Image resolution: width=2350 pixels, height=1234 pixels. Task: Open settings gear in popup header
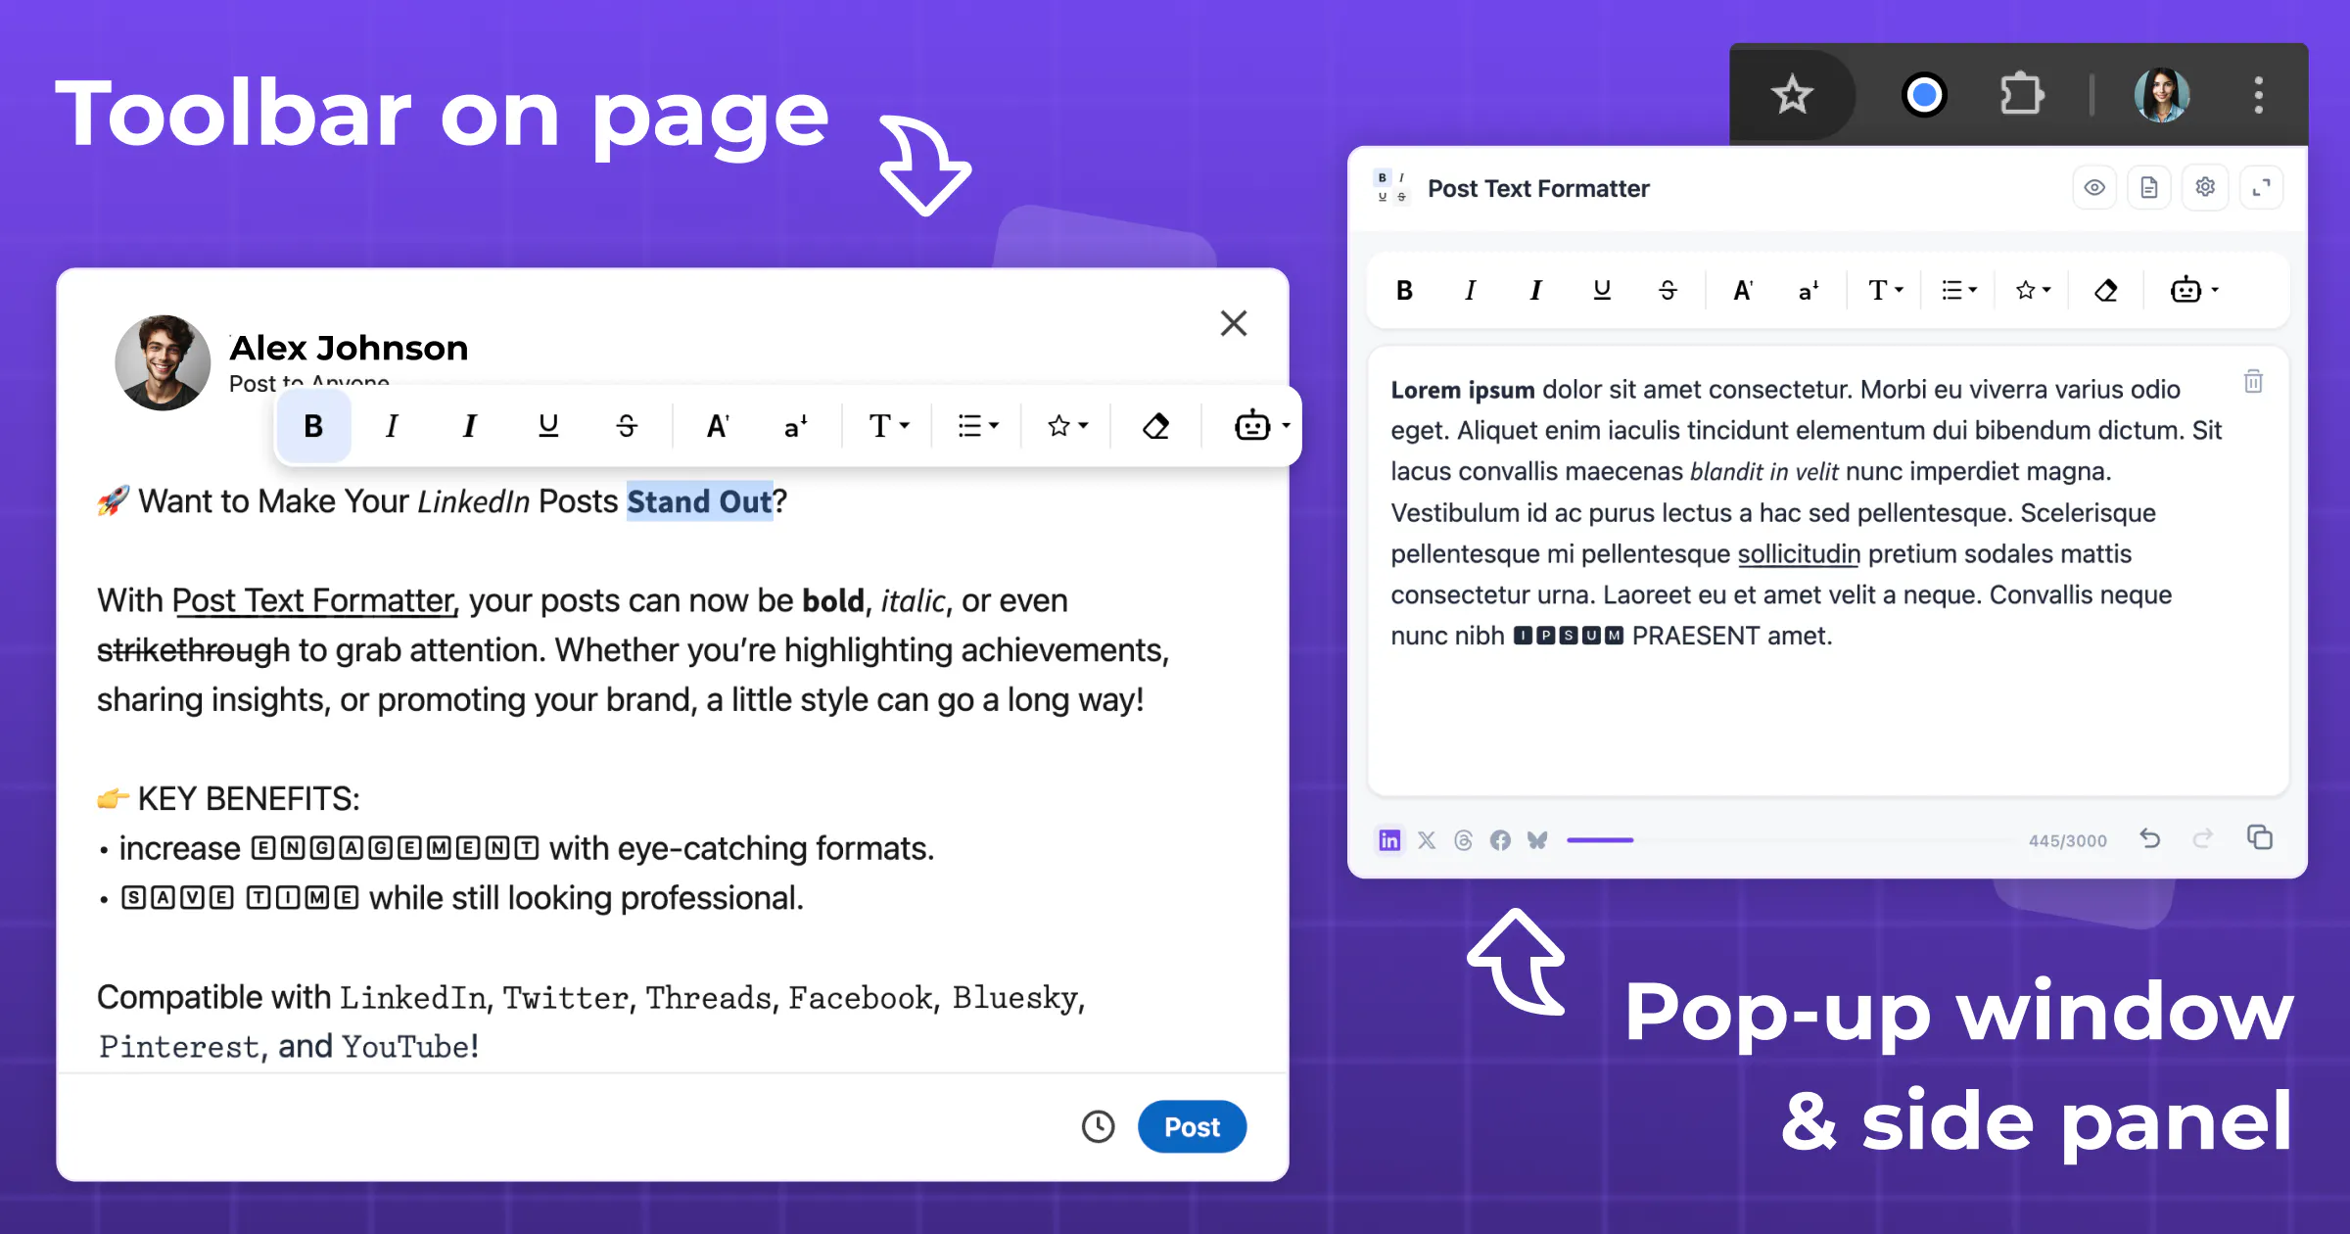2205,187
